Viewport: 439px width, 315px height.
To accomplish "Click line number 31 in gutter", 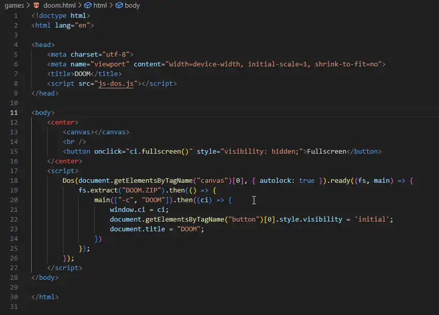I will 14,307.
